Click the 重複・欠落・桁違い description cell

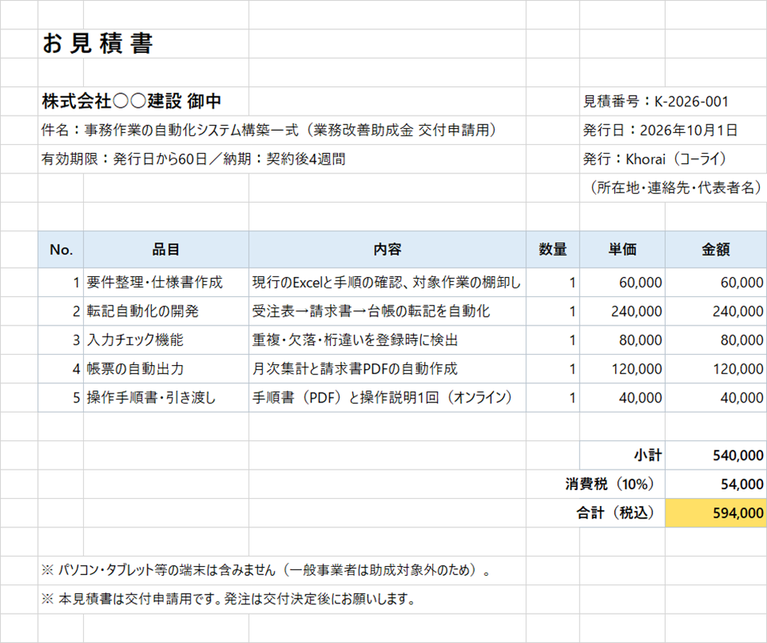tap(387, 340)
